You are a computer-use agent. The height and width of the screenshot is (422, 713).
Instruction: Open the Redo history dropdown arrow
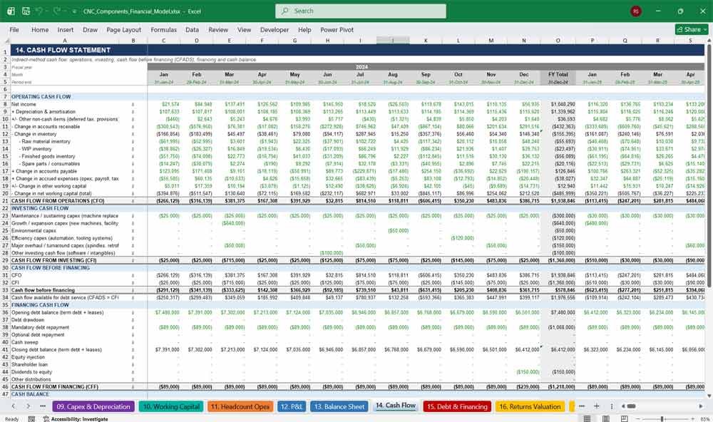[63, 11]
